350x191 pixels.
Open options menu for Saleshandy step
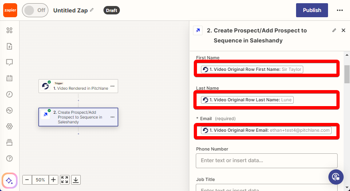113,117
